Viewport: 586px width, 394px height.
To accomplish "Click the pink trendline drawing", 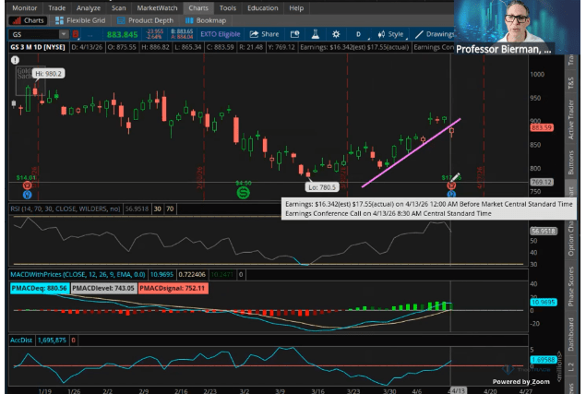I will click(x=411, y=152).
